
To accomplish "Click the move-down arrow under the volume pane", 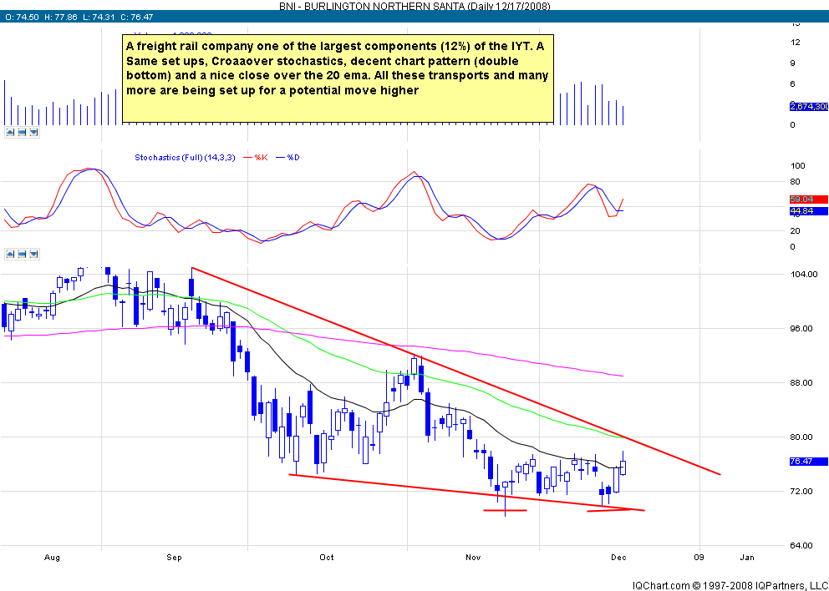I will [x=33, y=132].
